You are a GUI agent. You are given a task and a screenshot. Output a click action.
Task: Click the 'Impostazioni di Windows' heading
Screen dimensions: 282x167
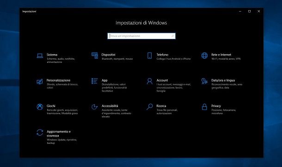pos(141,23)
